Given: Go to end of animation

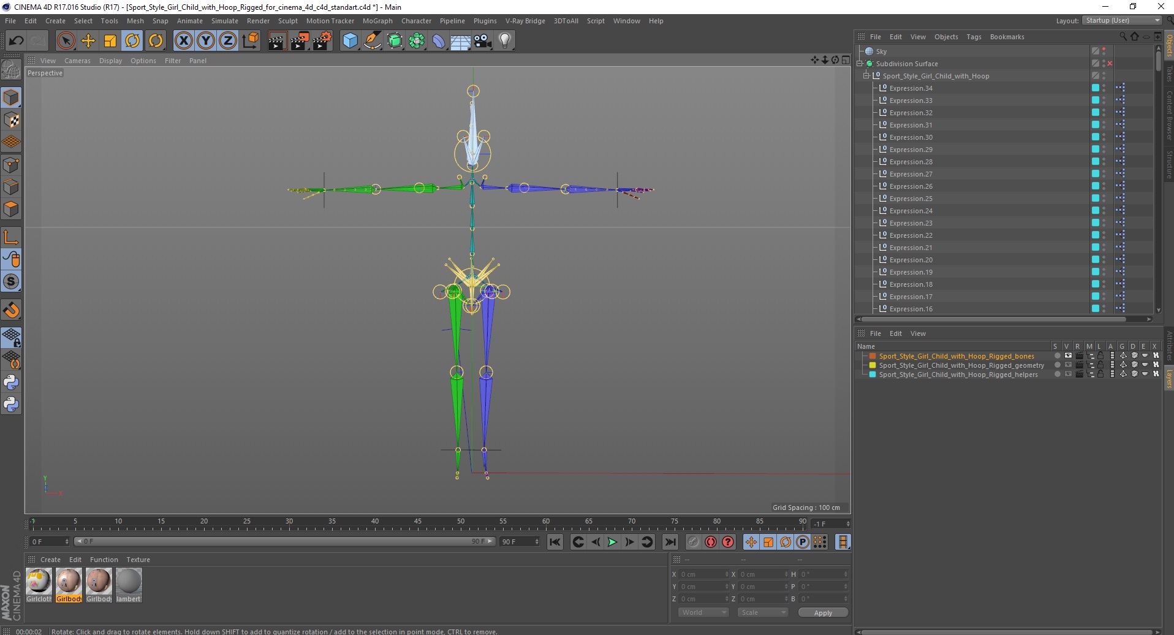Looking at the screenshot, I should point(670,542).
